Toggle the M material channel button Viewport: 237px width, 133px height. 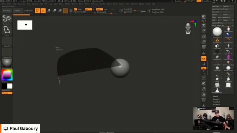tap(94, 9)
